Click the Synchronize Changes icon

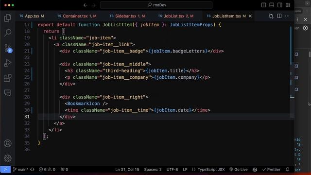(33, 170)
